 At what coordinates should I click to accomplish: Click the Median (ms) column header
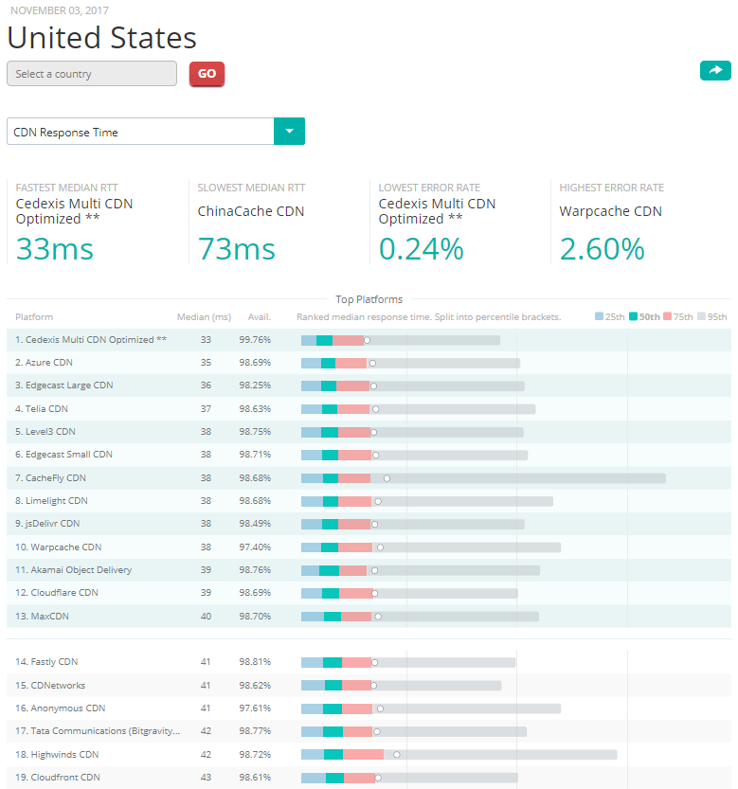[204, 317]
